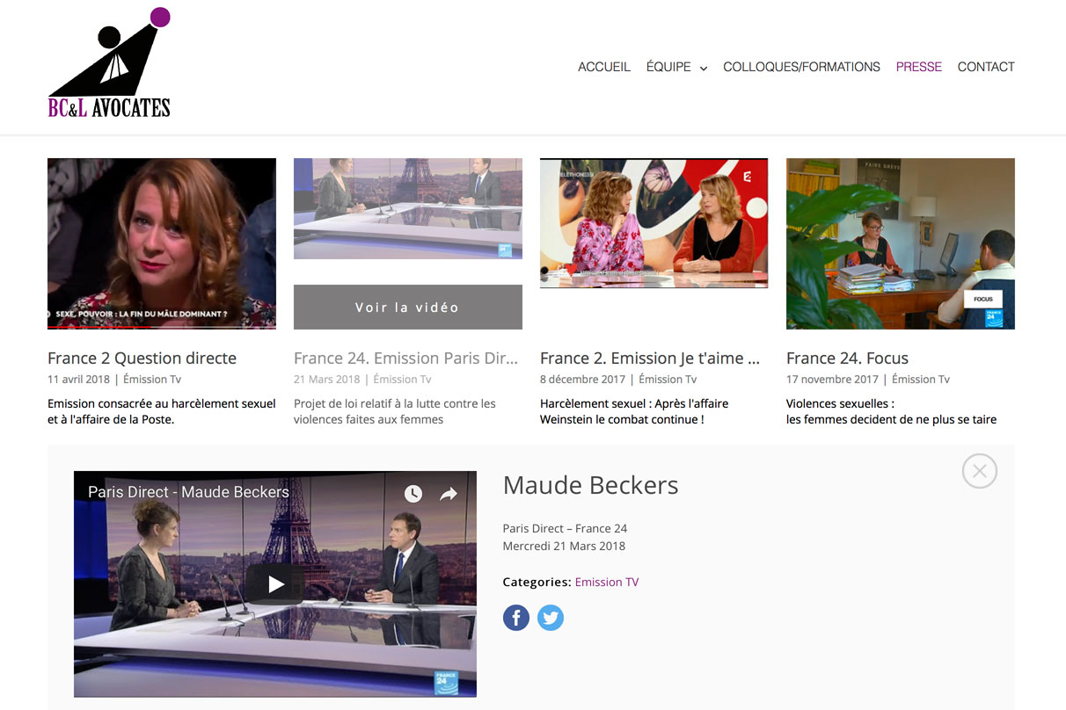The image size is (1066, 710).
Task: Click the 17 novembre 2017 date text
Action: tap(832, 380)
